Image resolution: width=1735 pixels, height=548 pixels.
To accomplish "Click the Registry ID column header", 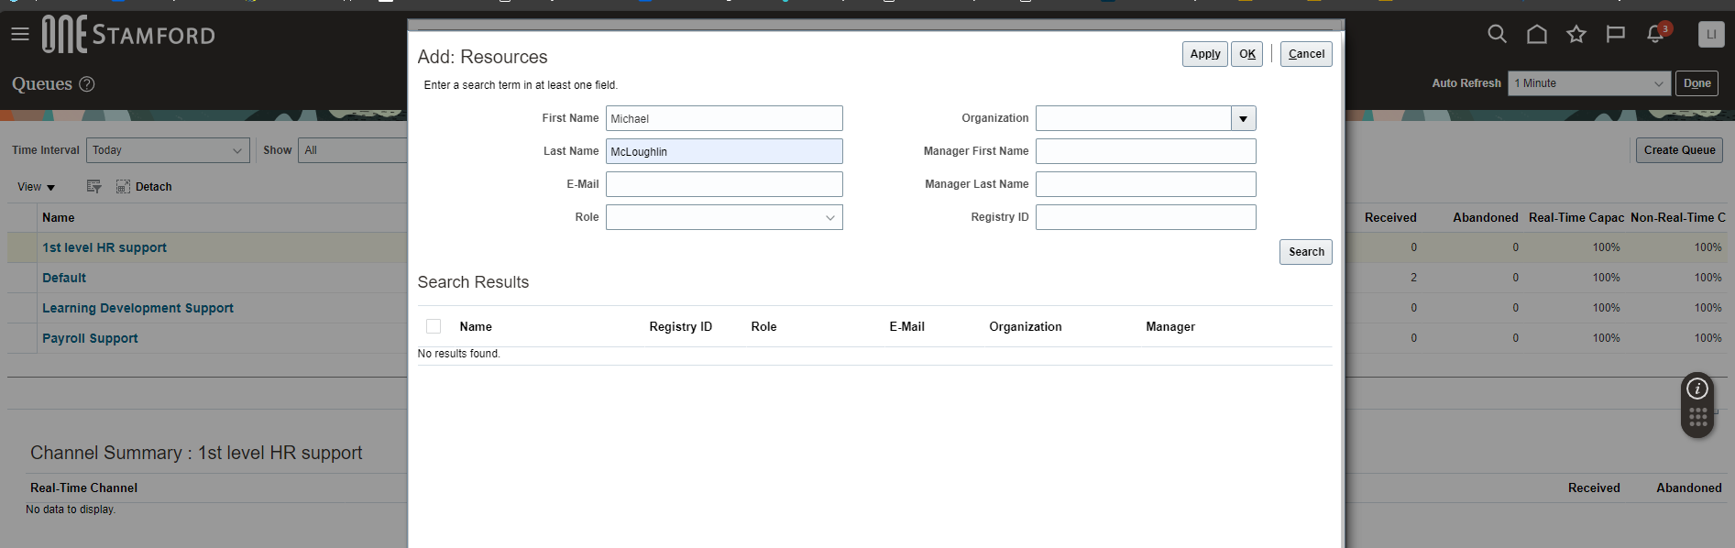I will (x=680, y=327).
